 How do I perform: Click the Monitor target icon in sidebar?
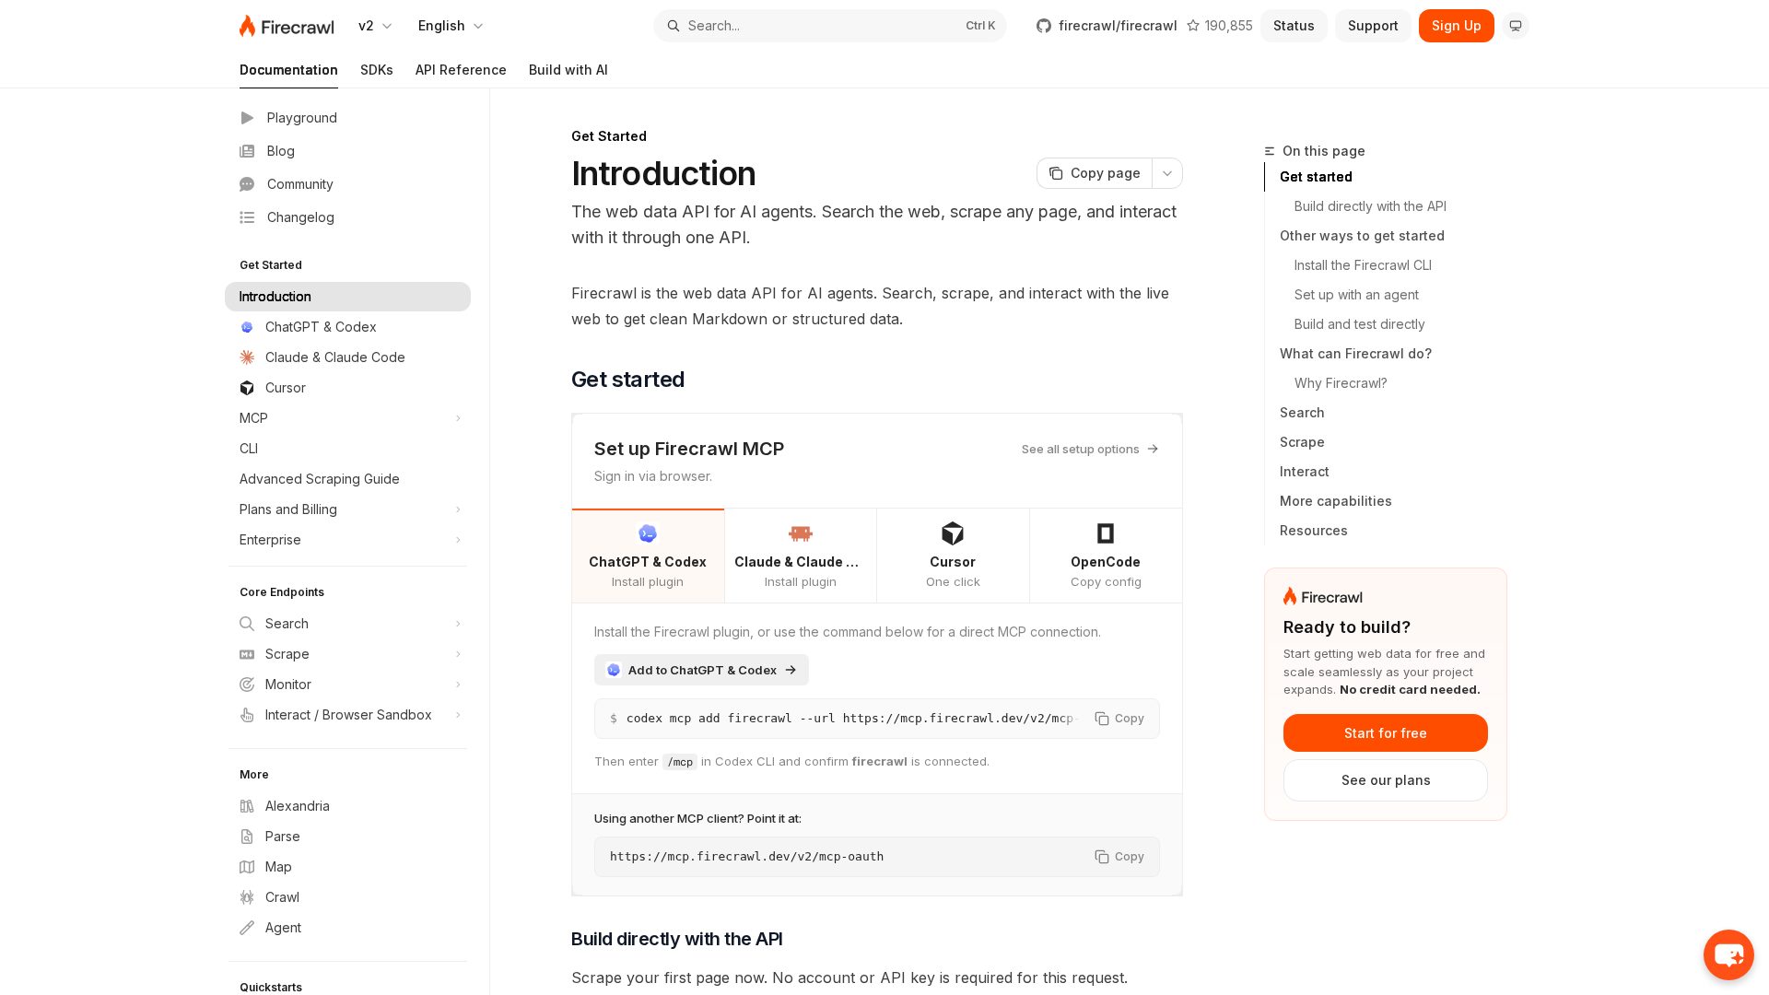[x=247, y=685]
